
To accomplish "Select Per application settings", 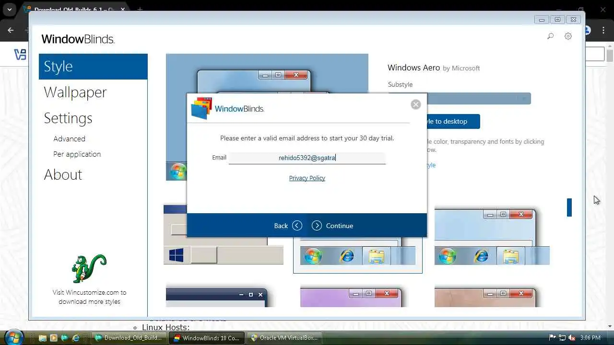I will click(77, 154).
